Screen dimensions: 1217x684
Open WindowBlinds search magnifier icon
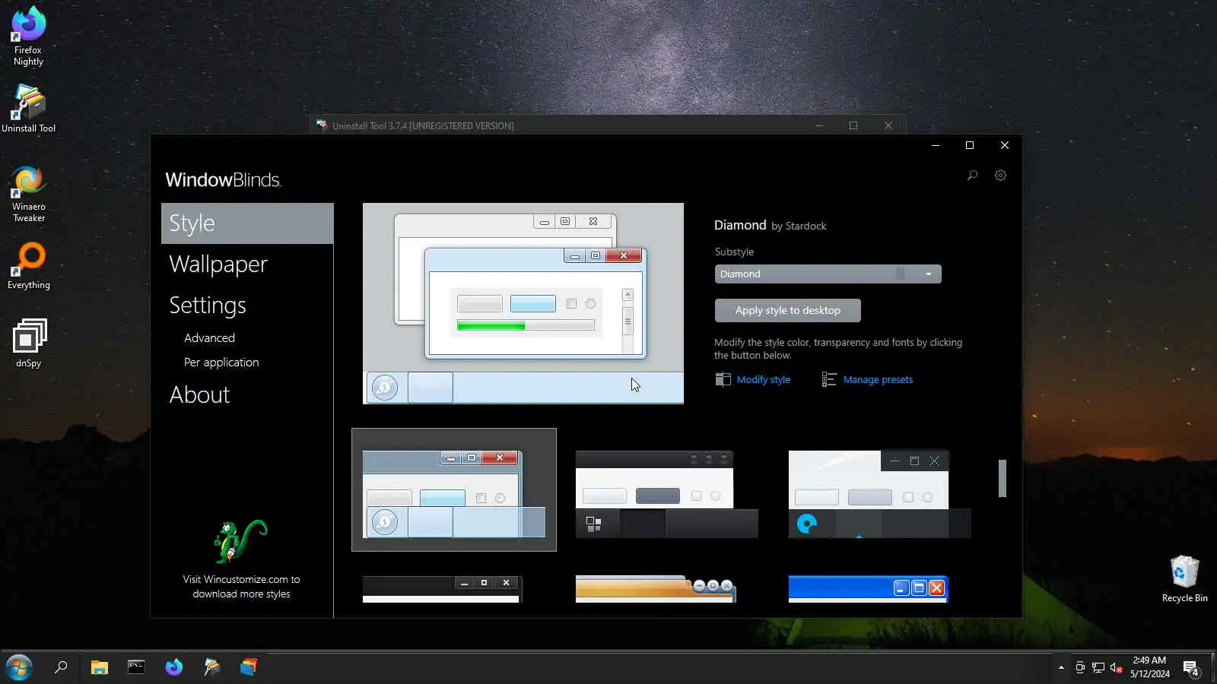[972, 176]
